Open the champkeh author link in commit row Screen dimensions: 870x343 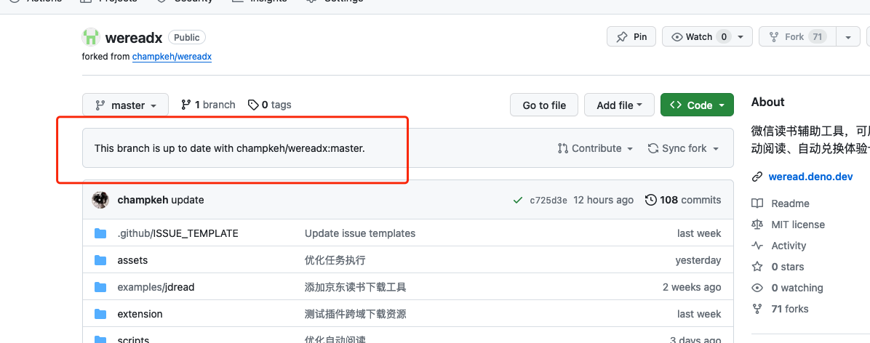tap(143, 200)
